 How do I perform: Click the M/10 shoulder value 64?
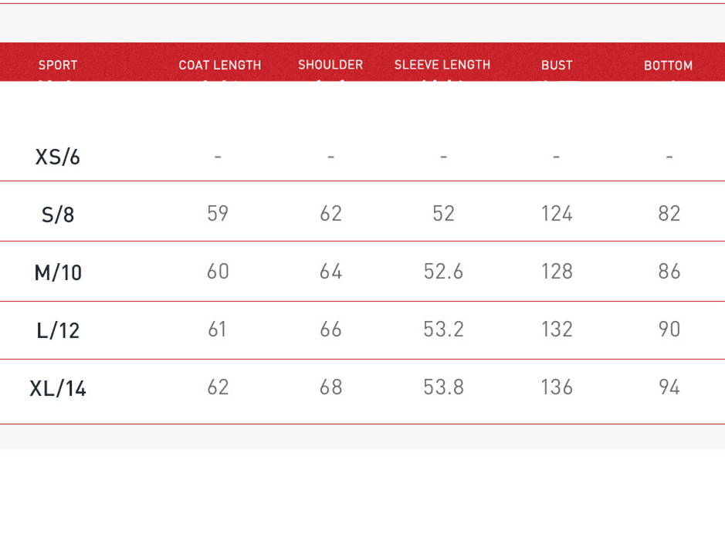click(330, 271)
